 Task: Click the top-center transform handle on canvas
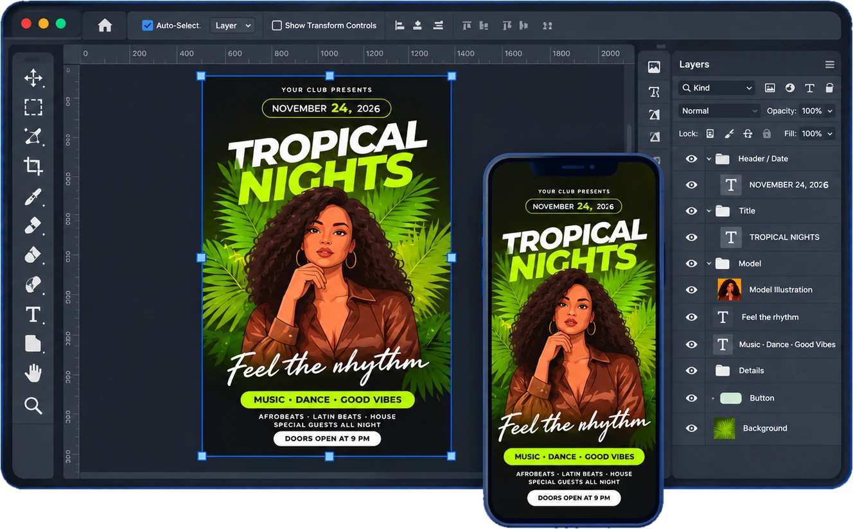330,76
